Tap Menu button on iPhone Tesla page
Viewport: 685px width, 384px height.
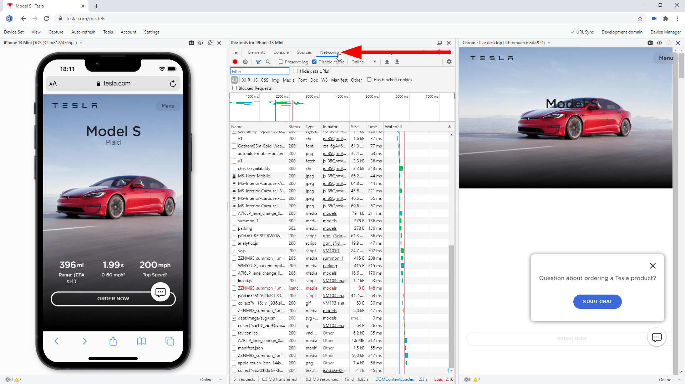tap(168, 106)
